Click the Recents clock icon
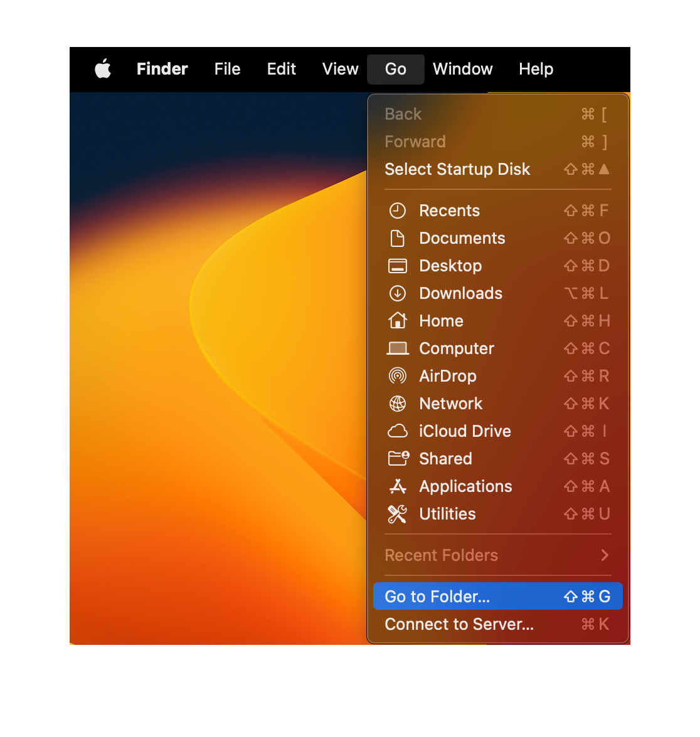700x737 pixels. [398, 211]
